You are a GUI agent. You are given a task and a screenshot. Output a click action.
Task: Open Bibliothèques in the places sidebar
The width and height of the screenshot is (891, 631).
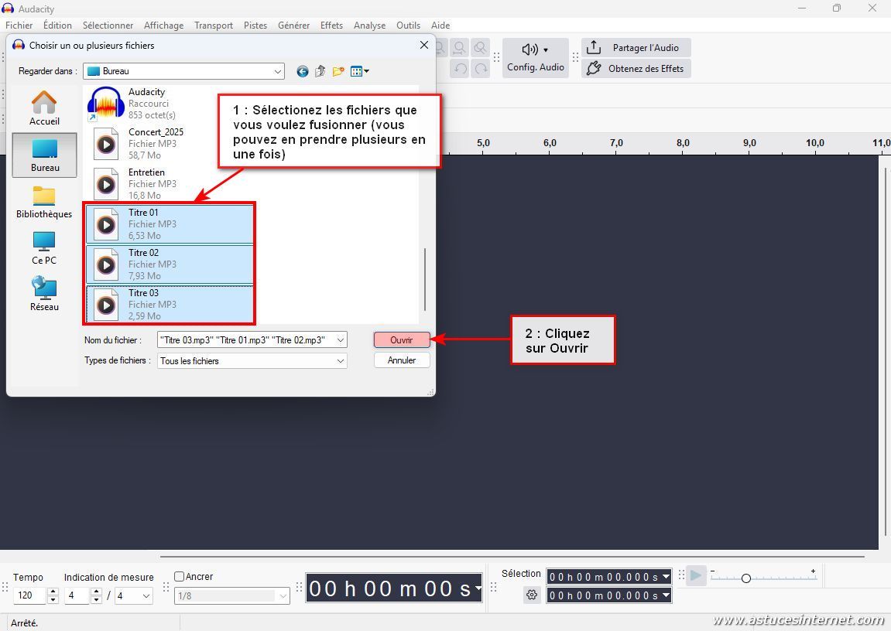click(x=44, y=202)
